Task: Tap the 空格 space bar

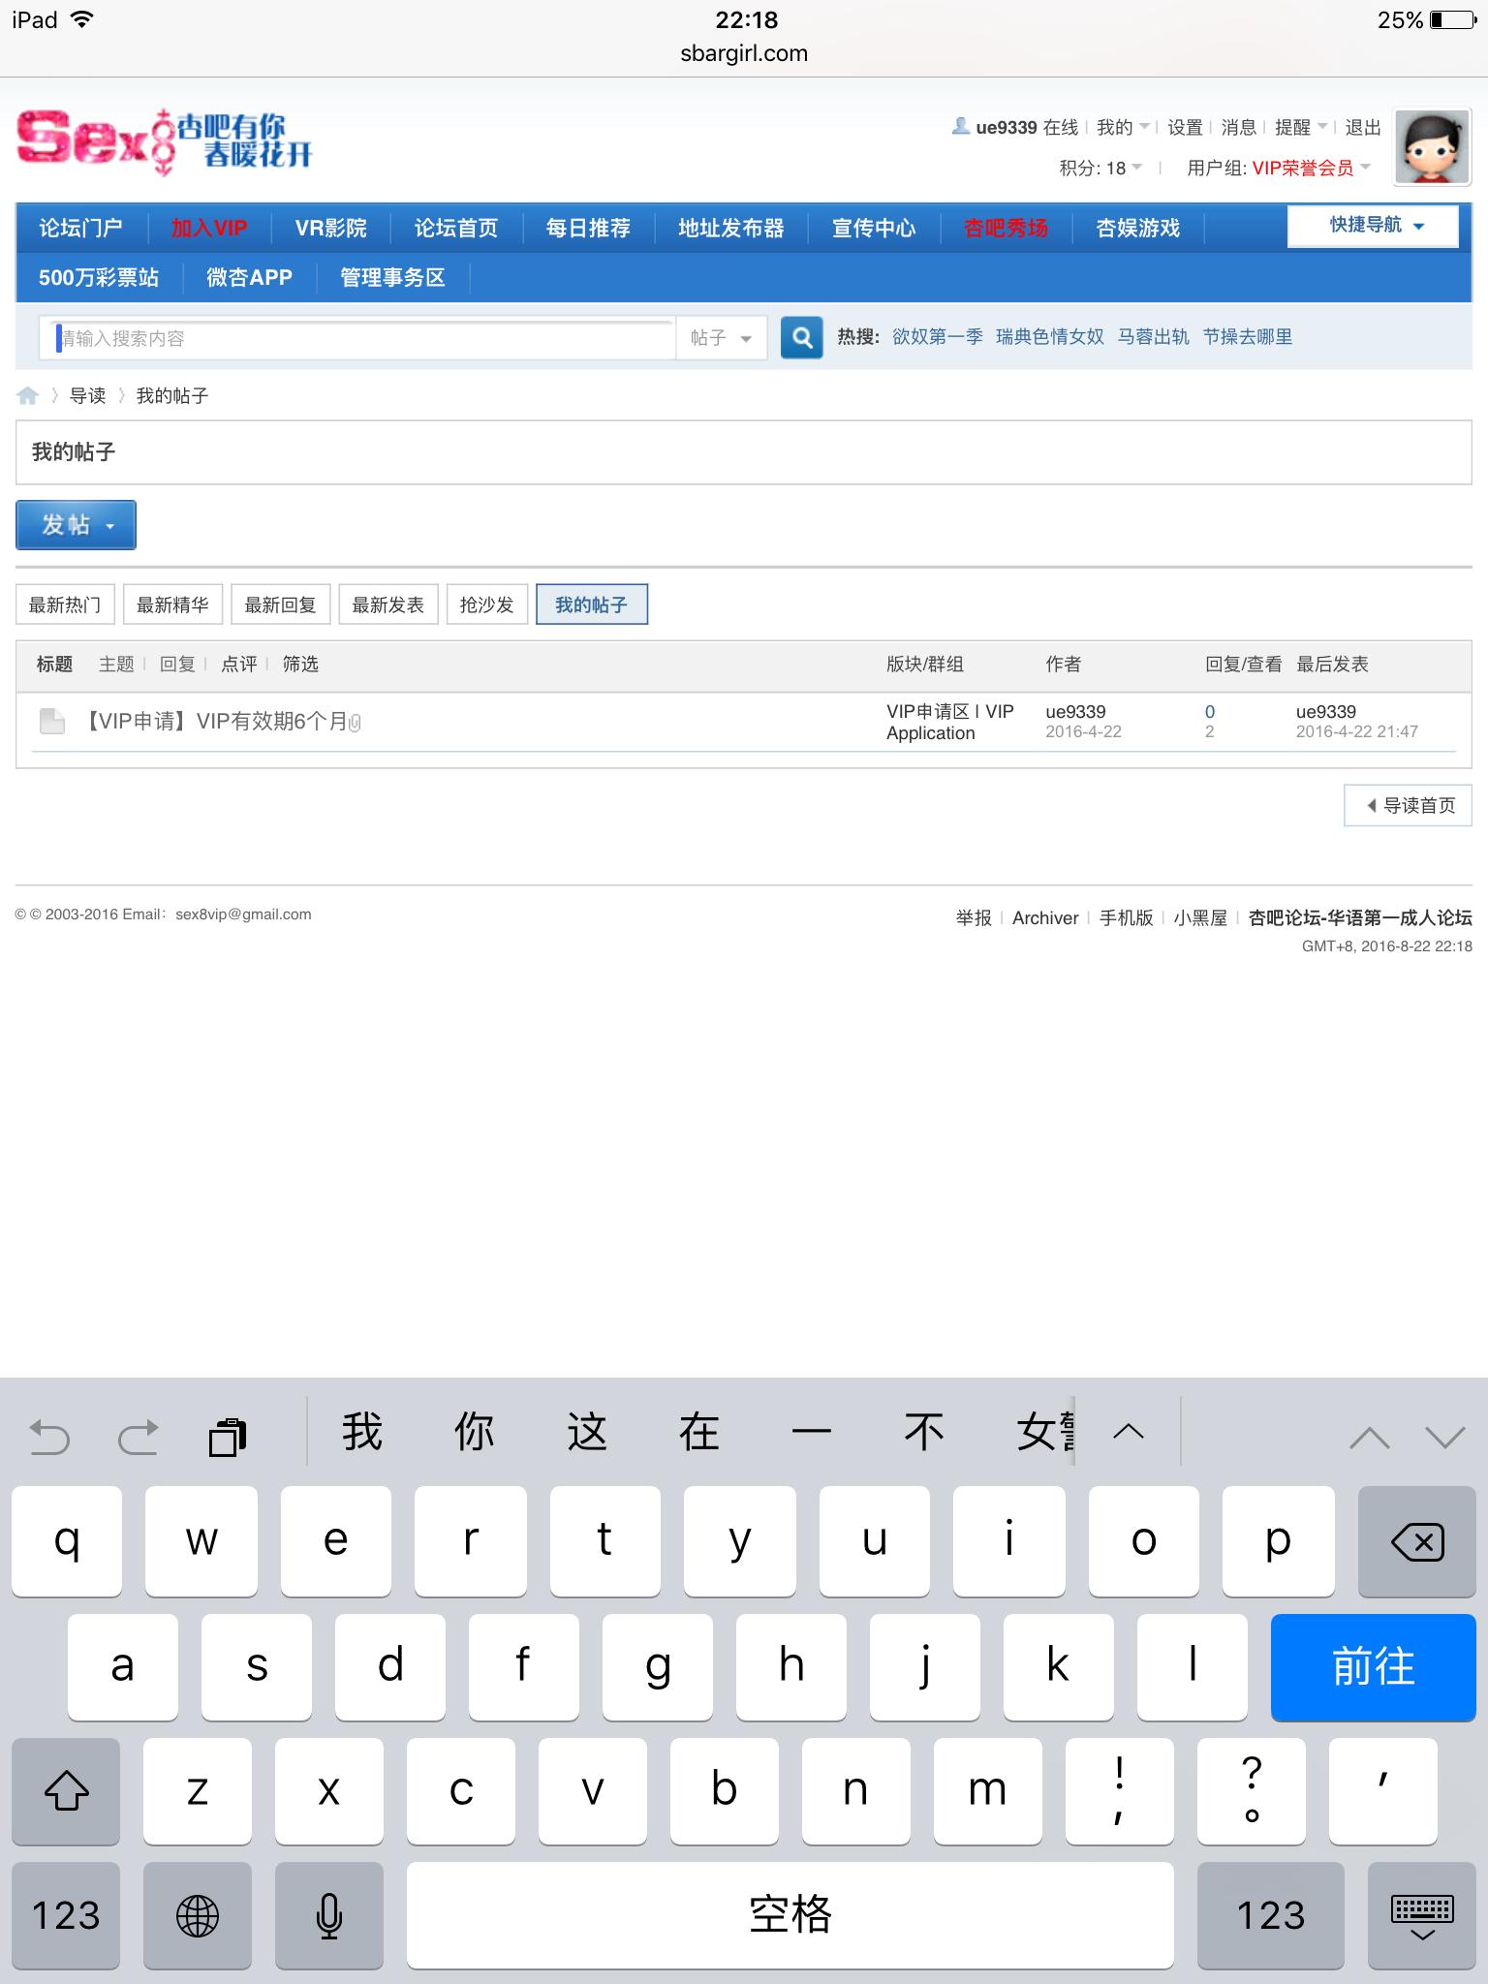Action: (790, 1915)
